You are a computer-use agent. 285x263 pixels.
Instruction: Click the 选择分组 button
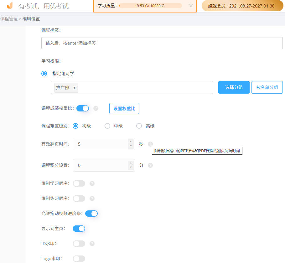(234, 87)
